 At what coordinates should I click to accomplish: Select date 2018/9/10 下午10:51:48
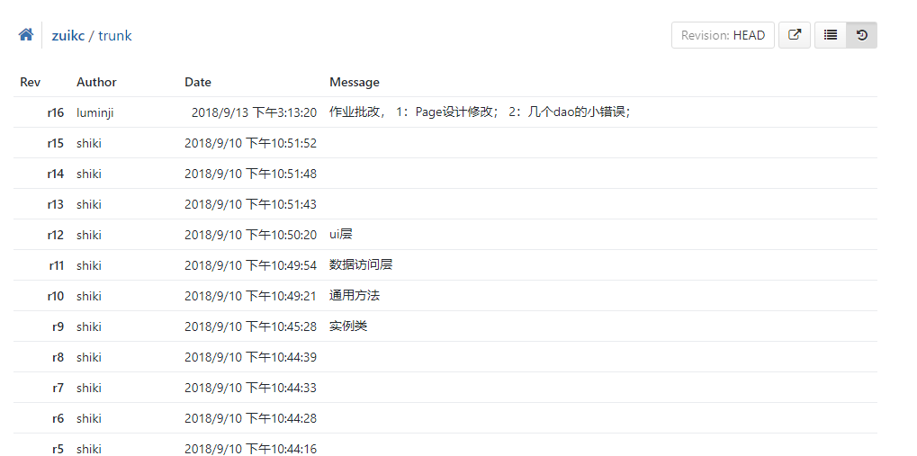[251, 174]
